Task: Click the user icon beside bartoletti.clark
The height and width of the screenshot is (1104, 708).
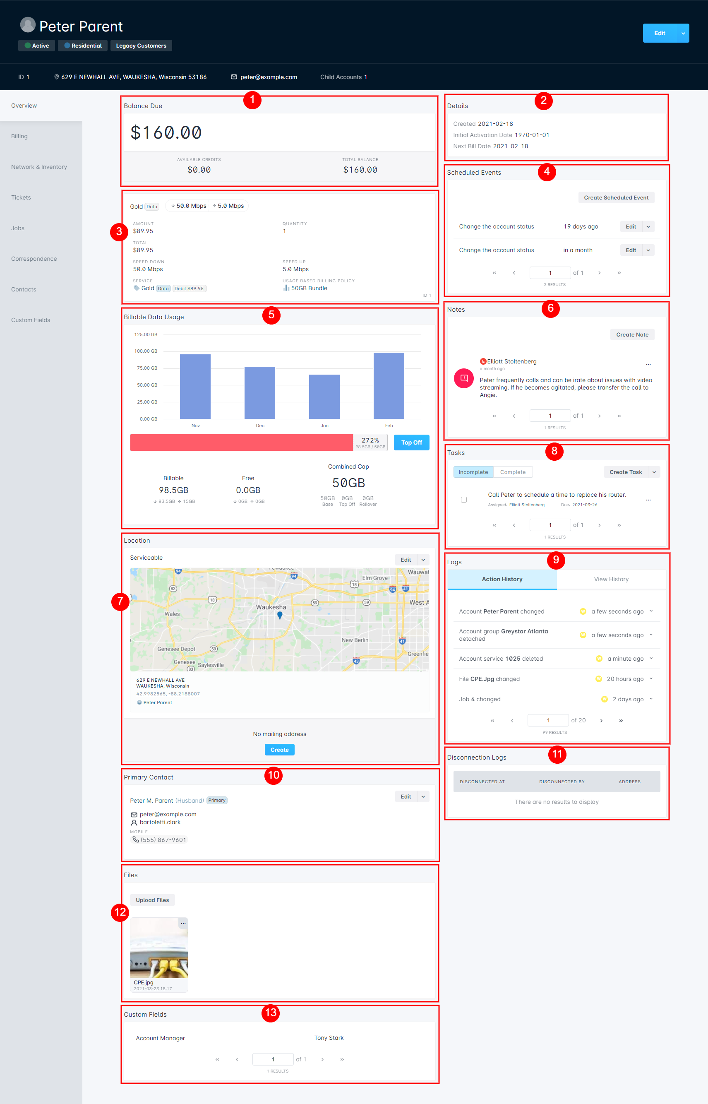Action: pos(134,822)
